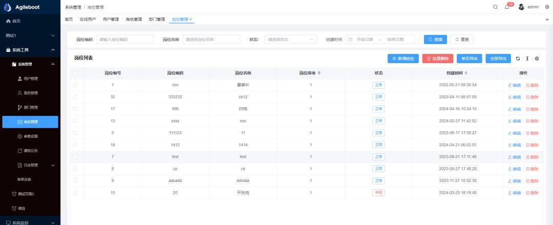
Task: Focus the 岗位编码 input field
Action: point(125,39)
